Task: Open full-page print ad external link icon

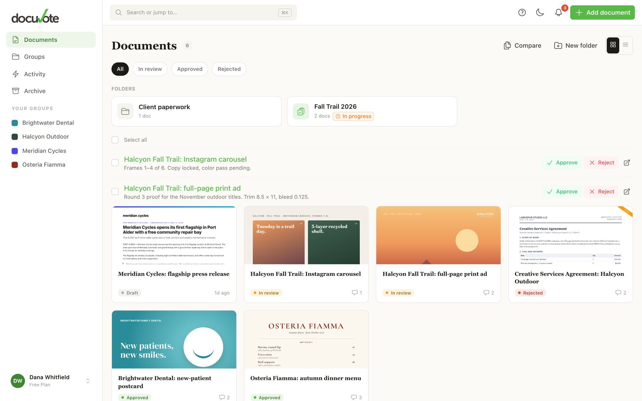Action: pos(627,191)
